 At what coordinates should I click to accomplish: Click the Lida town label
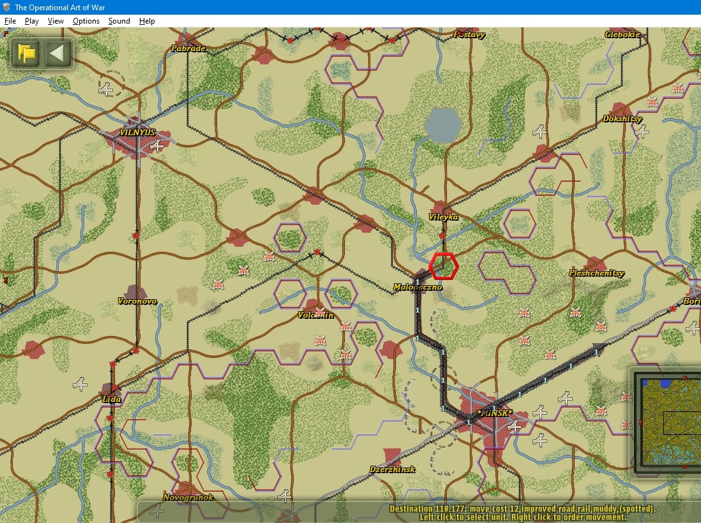coord(111,399)
